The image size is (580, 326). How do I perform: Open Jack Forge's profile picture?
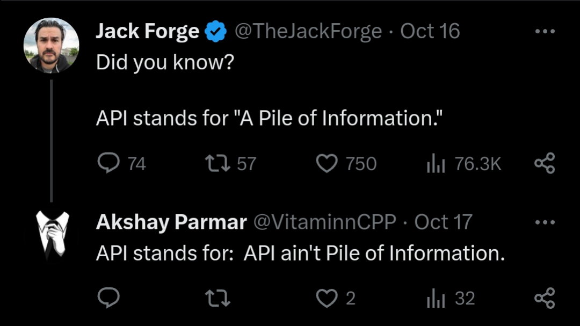tap(52, 45)
